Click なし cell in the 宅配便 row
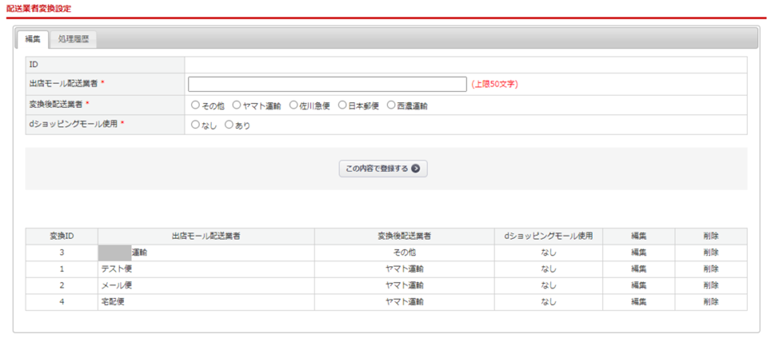 pyautogui.click(x=548, y=301)
